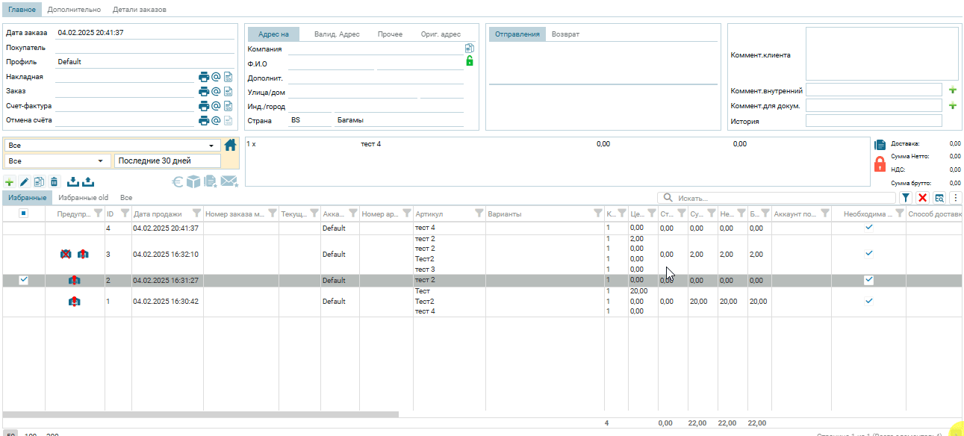Toggle Необходима checkbox in order 3 row
Screen dimensions: 964x436
[868, 254]
